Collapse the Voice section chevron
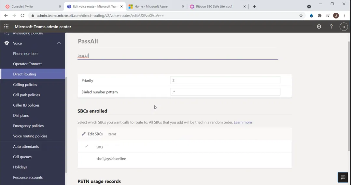The image size is (351, 185). pos(59,43)
